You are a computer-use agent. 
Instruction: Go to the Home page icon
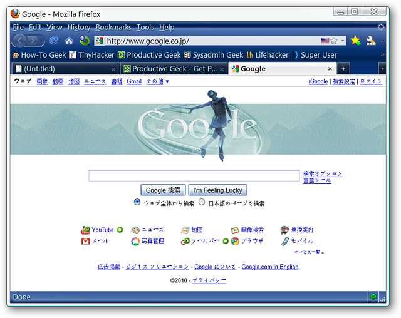(69, 41)
